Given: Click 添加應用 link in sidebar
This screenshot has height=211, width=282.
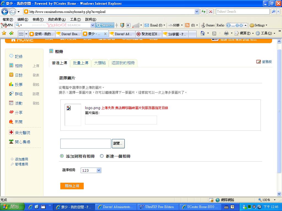Looking at the screenshot, I should 21,159.
